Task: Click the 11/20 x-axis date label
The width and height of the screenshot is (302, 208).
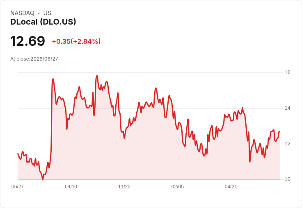Action: pos(124,187)
